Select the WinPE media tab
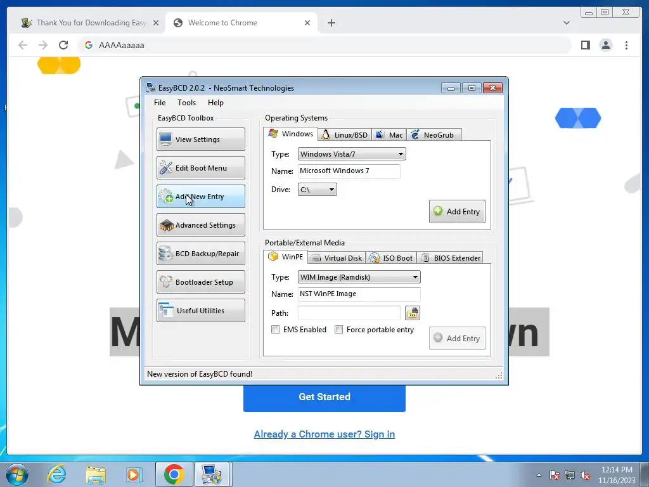Viewport: 649px width, 487px height. pyautogui.click(x=286, y=257)
